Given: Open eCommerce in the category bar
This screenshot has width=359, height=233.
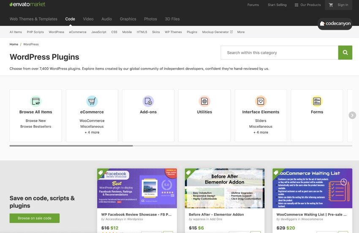Looking at the screenshot, I should click(78, 32).
